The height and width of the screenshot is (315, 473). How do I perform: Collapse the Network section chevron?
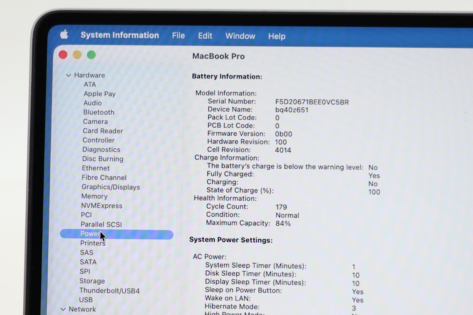[63, 309]
